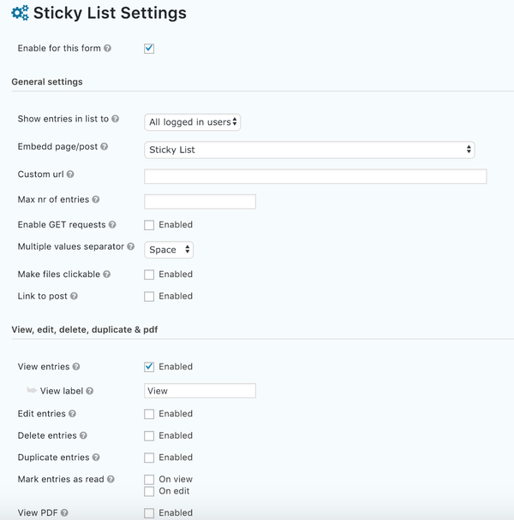This screenshot has width=514, height=520.
Task: Expand the Sticky List page dropdown
Action: [x=309, y=150]
